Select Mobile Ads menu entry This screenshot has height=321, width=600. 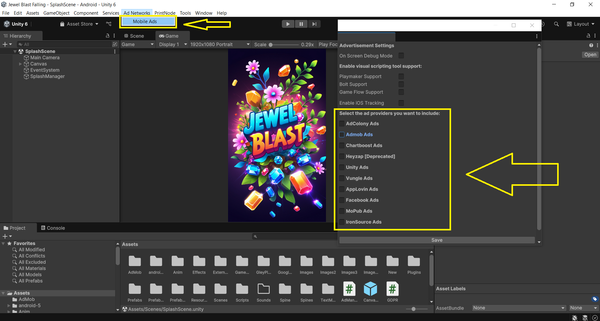[x=145, y=22]
